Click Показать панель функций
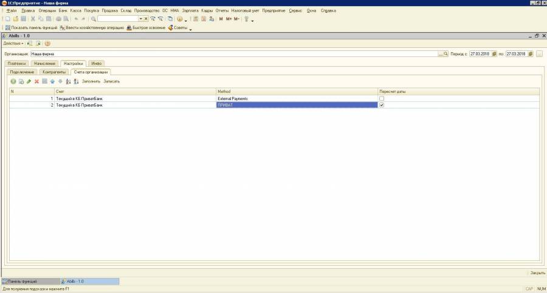The image size is (547, 293). [x=31, y=27]
